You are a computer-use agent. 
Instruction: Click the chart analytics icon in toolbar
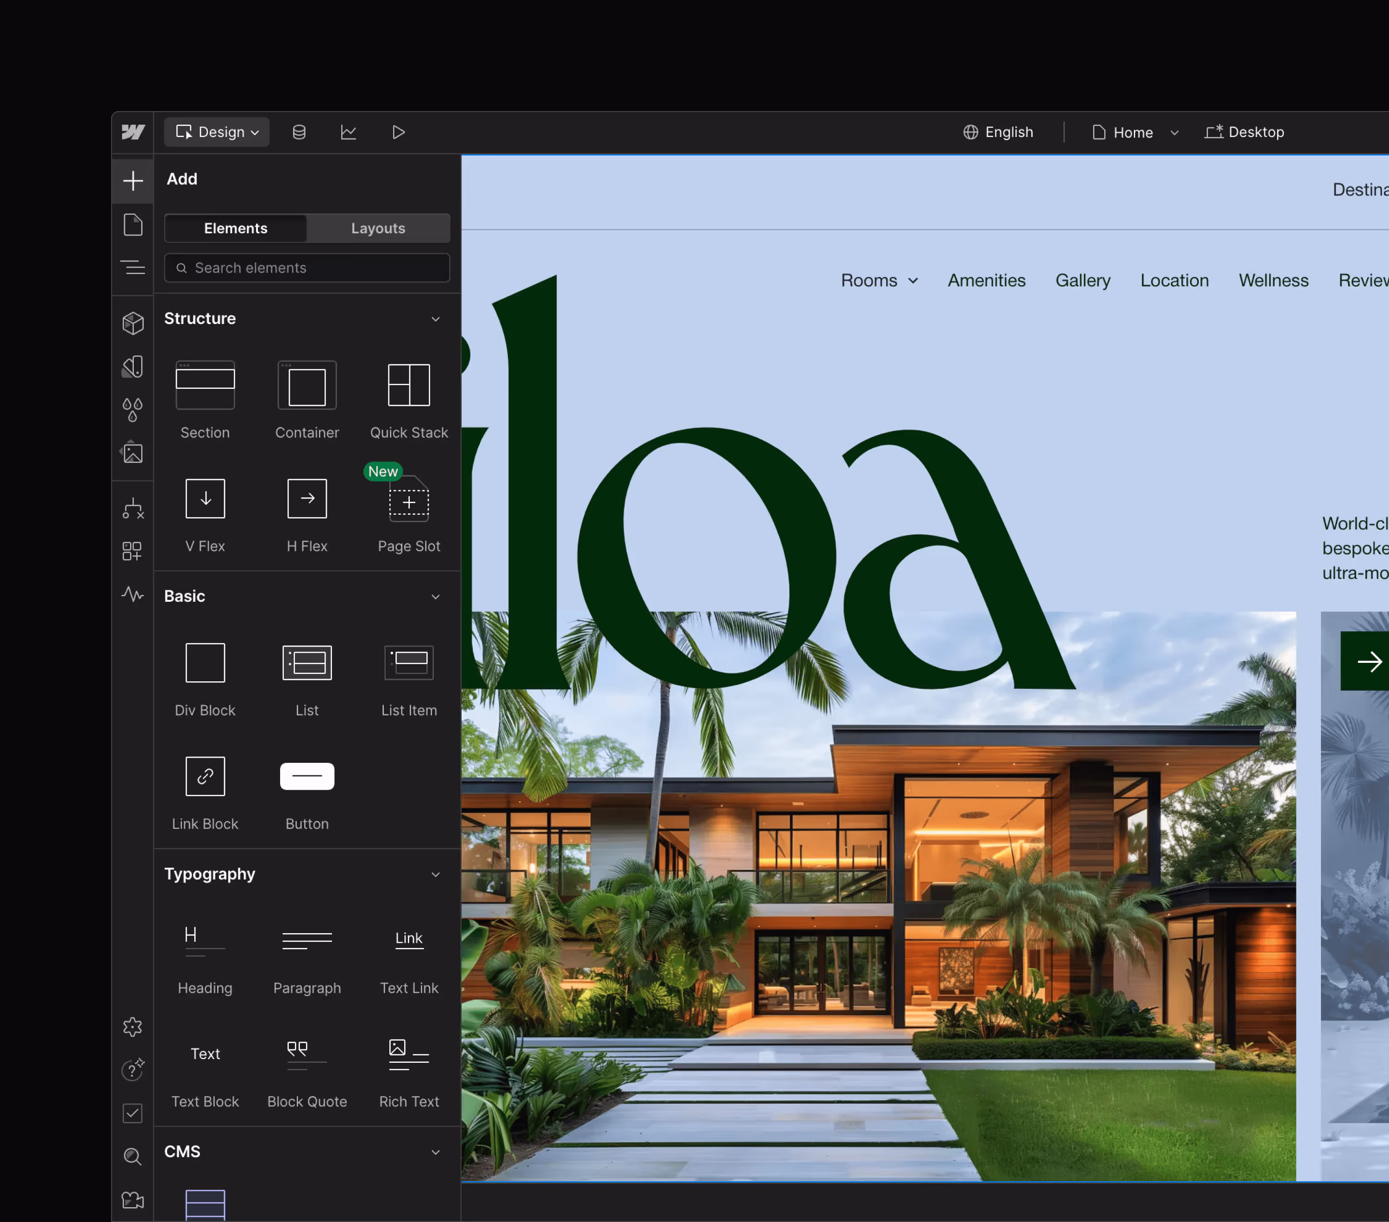(x=349, y=132)
